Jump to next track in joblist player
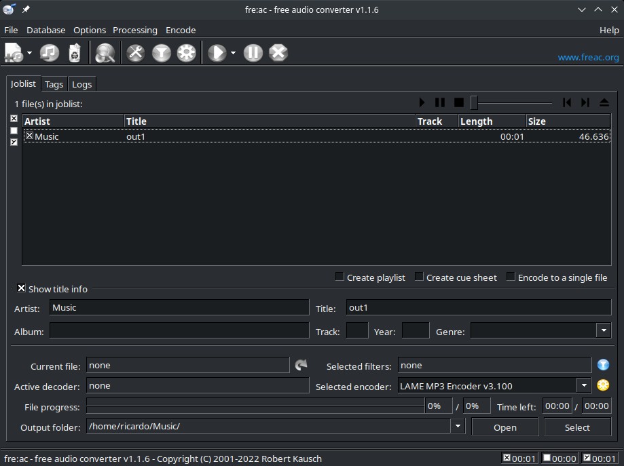This screenshot has height=466, width=624. [x=585, y=102]
